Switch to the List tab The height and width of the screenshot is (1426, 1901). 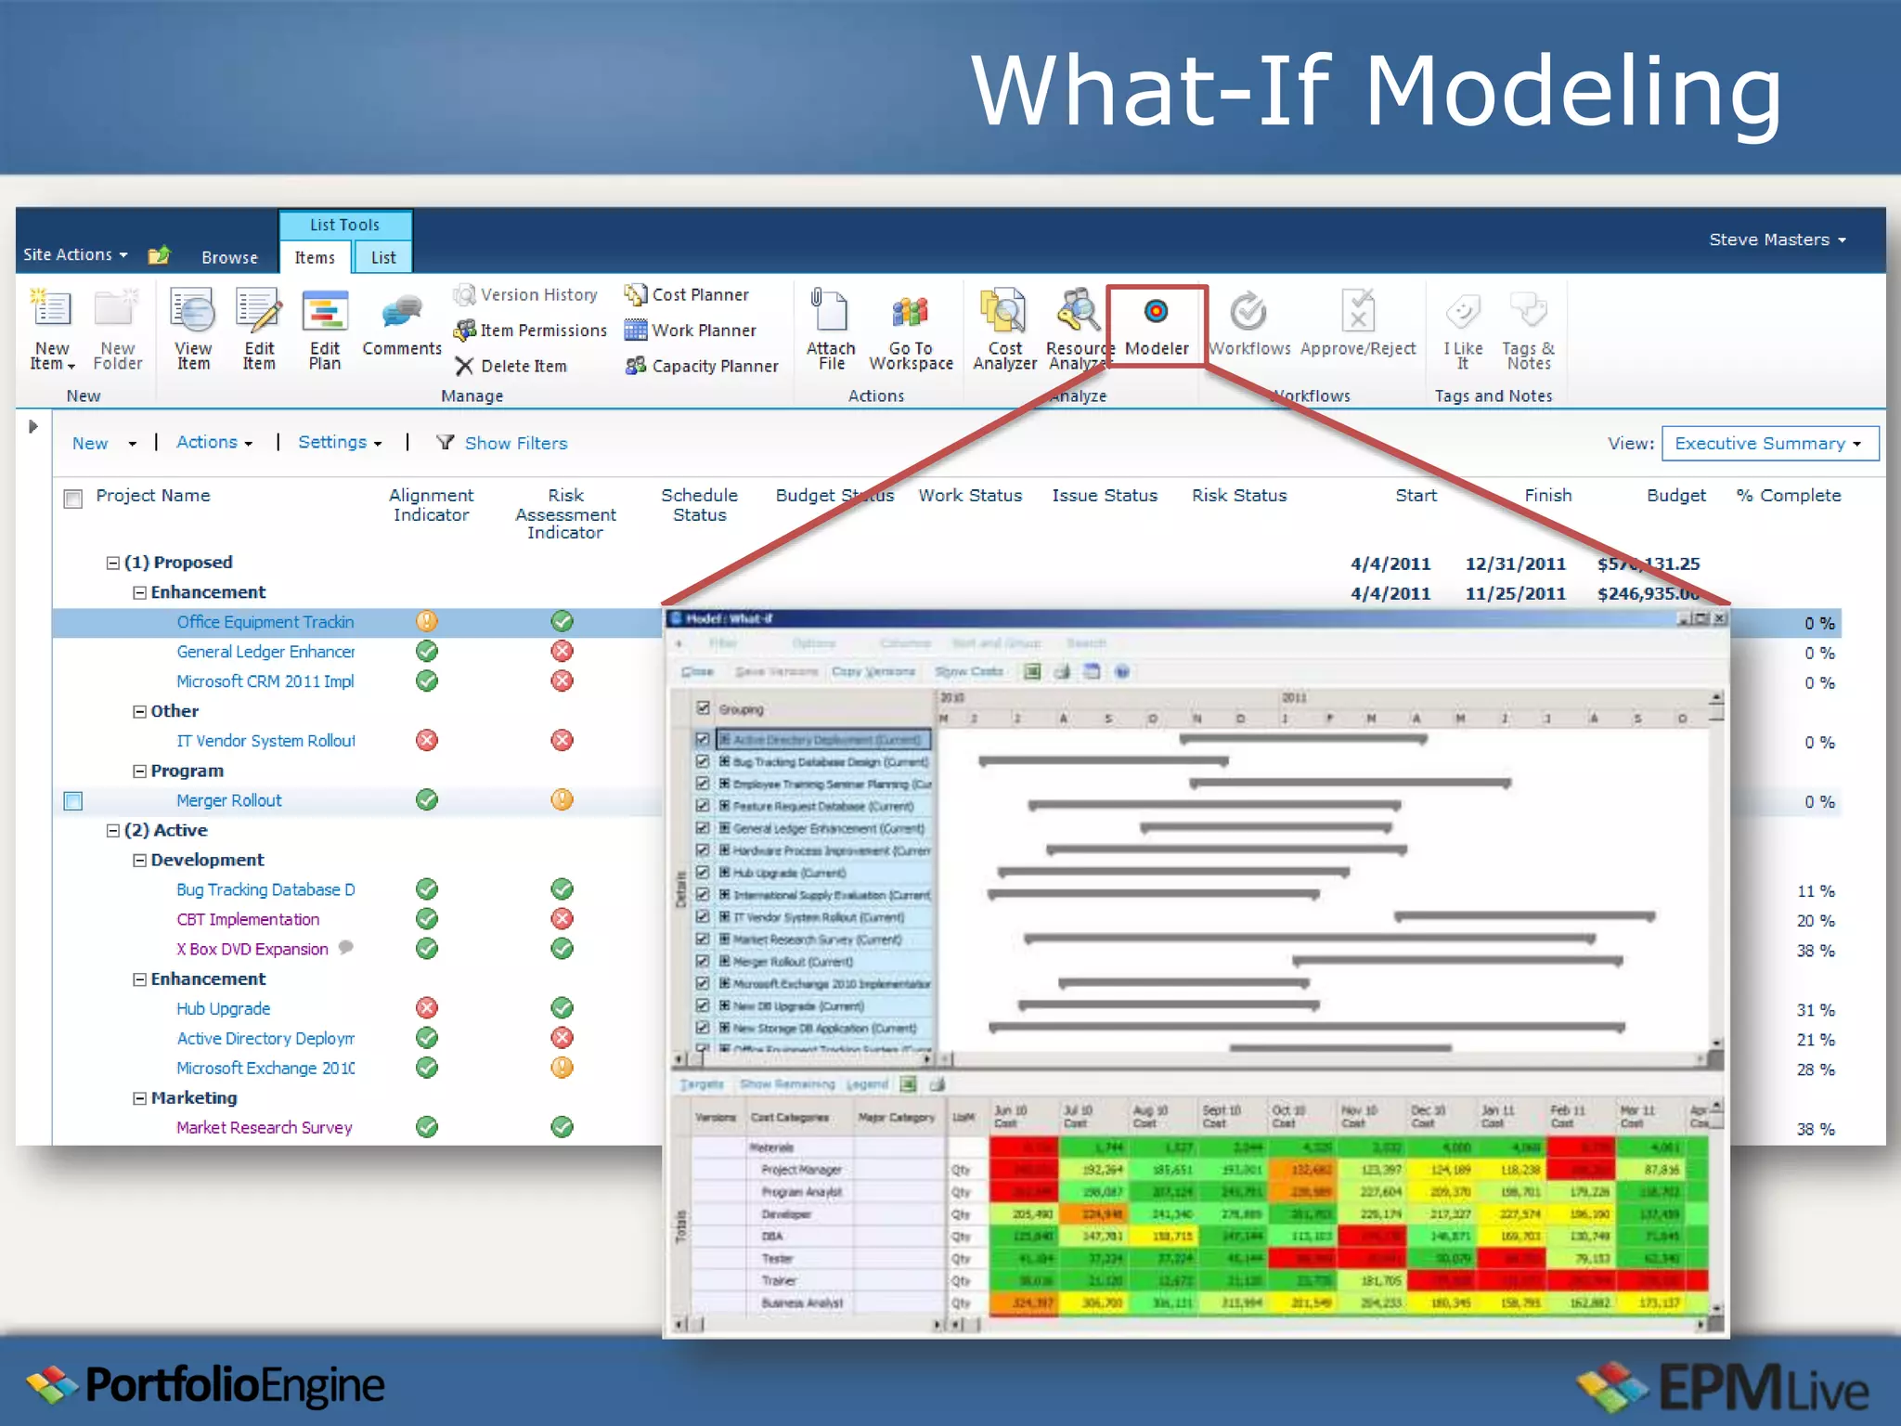382,257
